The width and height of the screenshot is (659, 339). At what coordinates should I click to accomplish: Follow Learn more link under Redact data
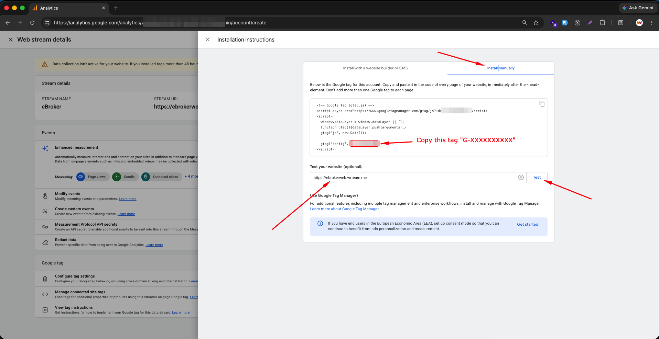(x=154, y=245)
